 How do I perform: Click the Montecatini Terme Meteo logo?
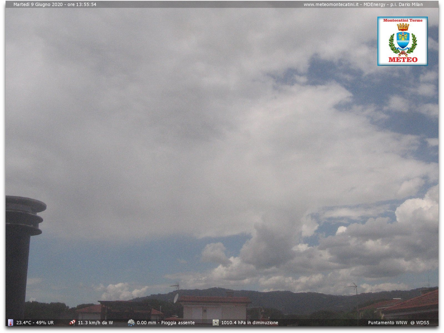(402, 41)
